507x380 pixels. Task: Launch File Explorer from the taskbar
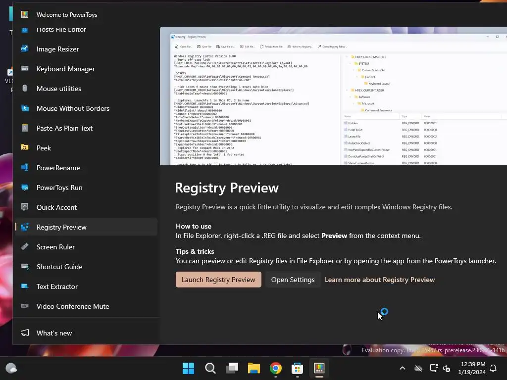(x=254, y=368)
